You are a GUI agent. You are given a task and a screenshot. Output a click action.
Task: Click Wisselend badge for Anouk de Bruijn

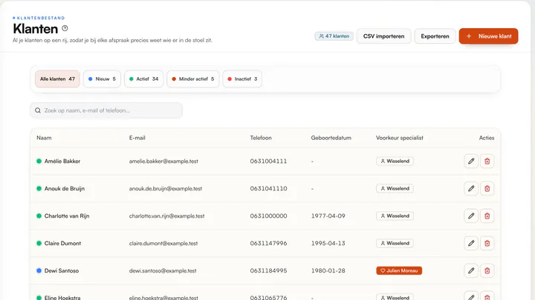pyautogui.click(x=395, y=188)
